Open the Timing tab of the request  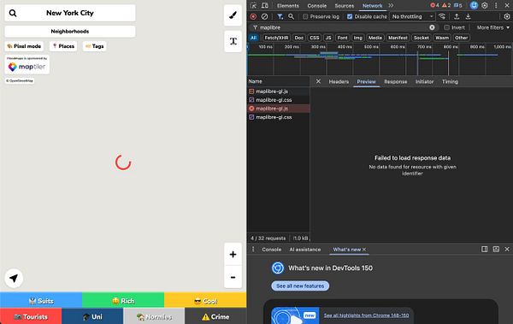coord(450,81)
